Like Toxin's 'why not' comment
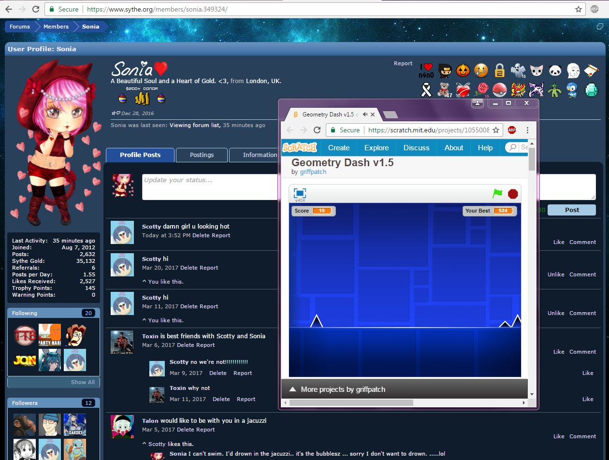Screen dimensions: 609x460 [x=588, y=399]
